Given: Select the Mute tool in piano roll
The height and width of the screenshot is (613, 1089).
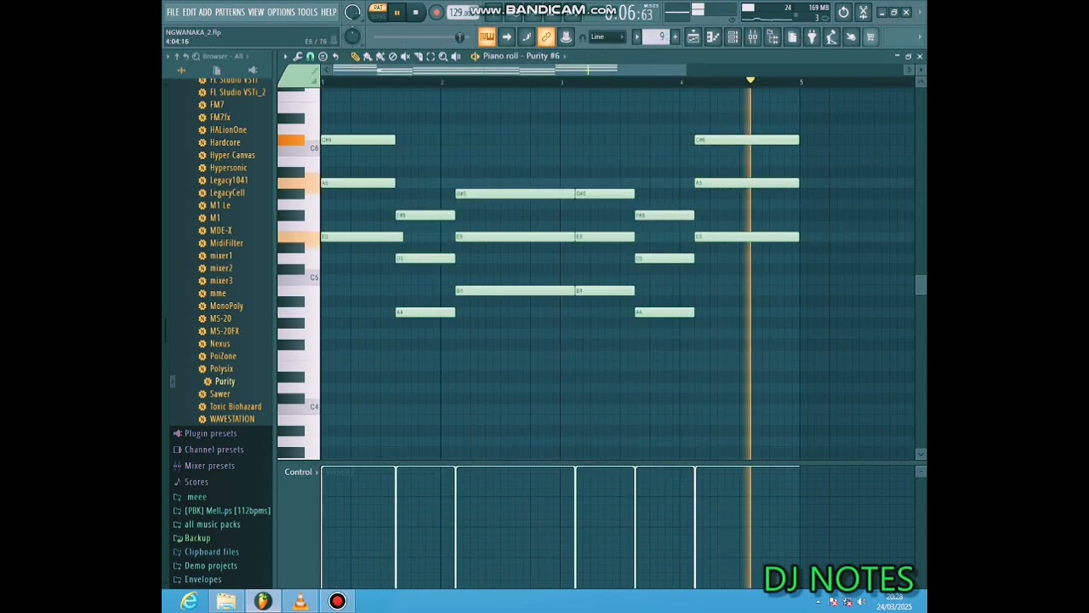Looking at the screenshot, I should click(x=405, y=56).
